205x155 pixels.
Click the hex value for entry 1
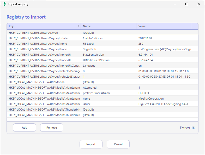(x=164, y=77)
